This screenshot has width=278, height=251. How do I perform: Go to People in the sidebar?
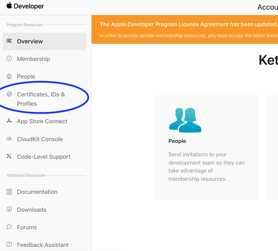tap(26, 76)
